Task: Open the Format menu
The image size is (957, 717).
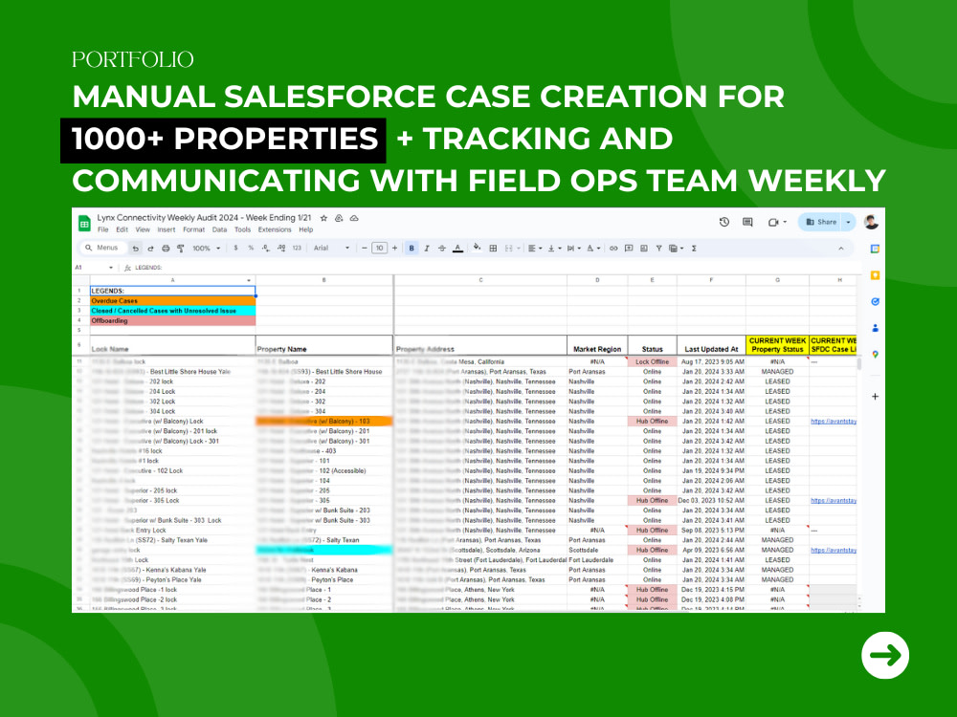Action: (x=193, y=229)
